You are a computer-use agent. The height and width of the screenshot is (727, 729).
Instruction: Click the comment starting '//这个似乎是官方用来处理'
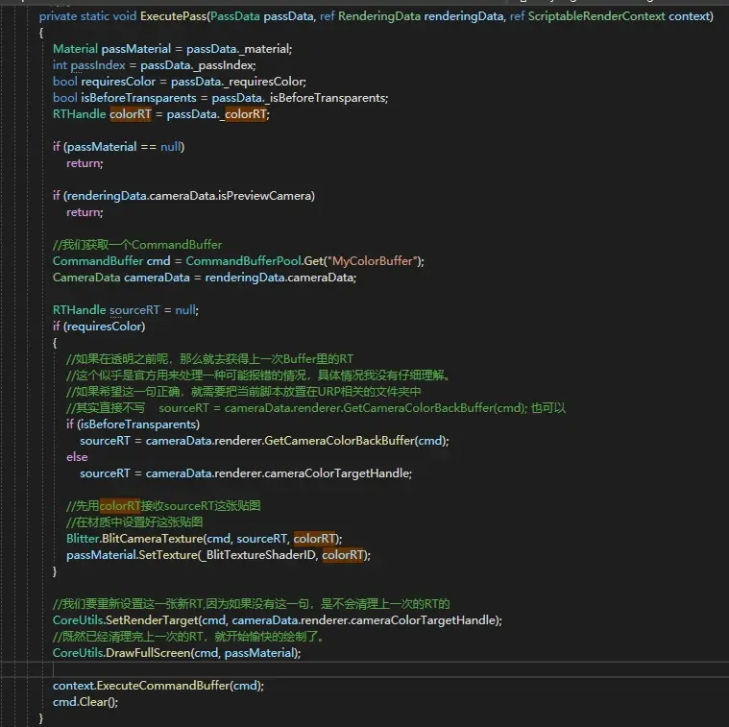(x=258, y=376)
